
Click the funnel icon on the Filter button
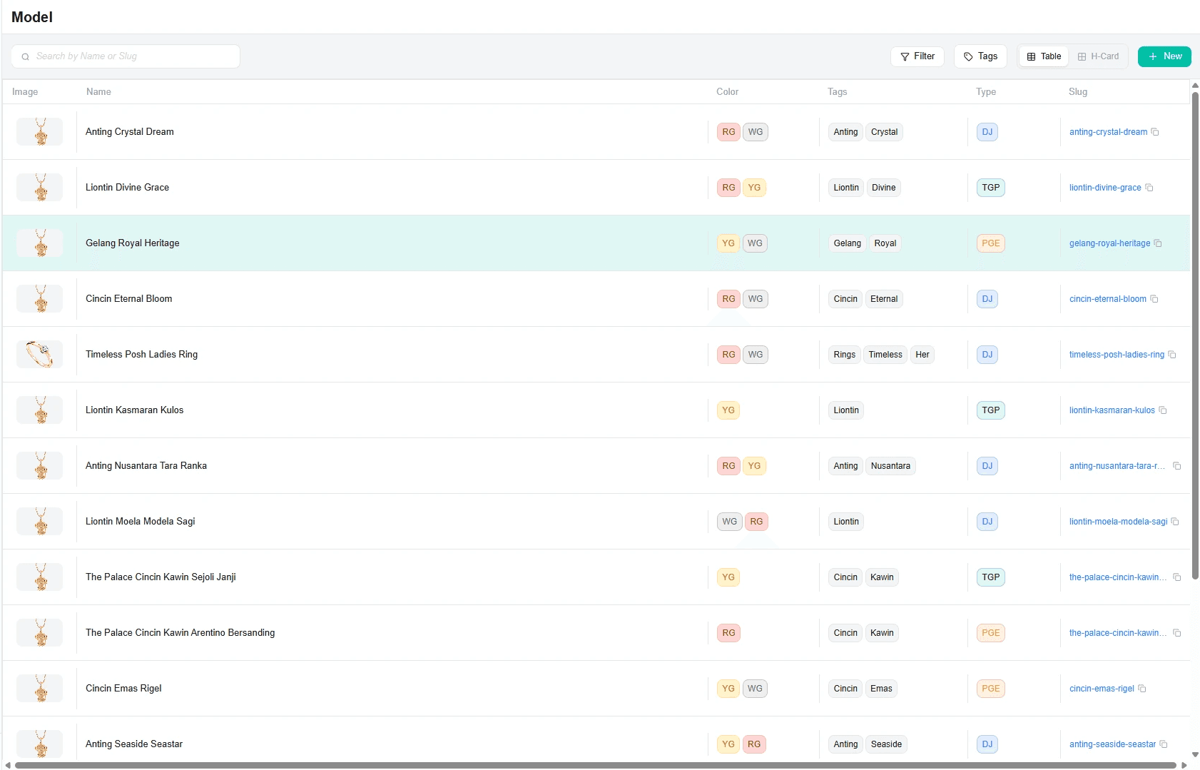coord(905,56)
